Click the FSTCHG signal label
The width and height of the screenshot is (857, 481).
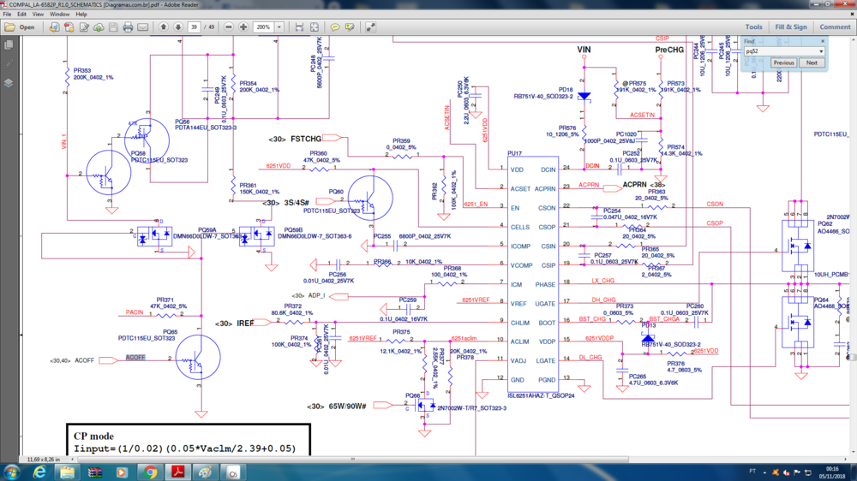[306, 140]
